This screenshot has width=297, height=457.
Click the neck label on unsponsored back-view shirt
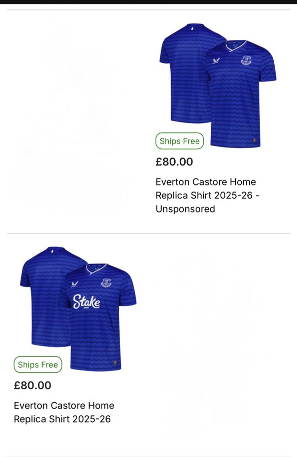pos(192,28)
